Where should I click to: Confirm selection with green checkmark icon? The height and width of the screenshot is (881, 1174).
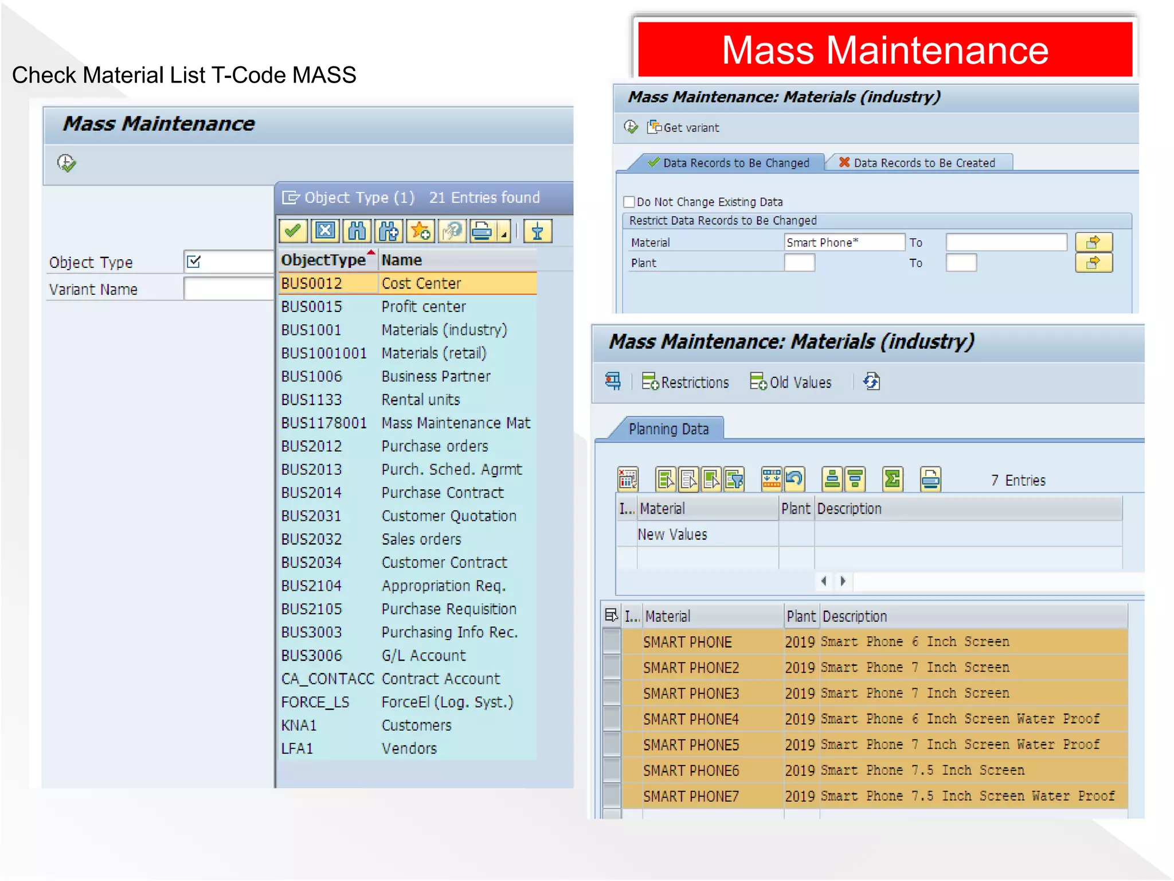click(x=293, y=231)
